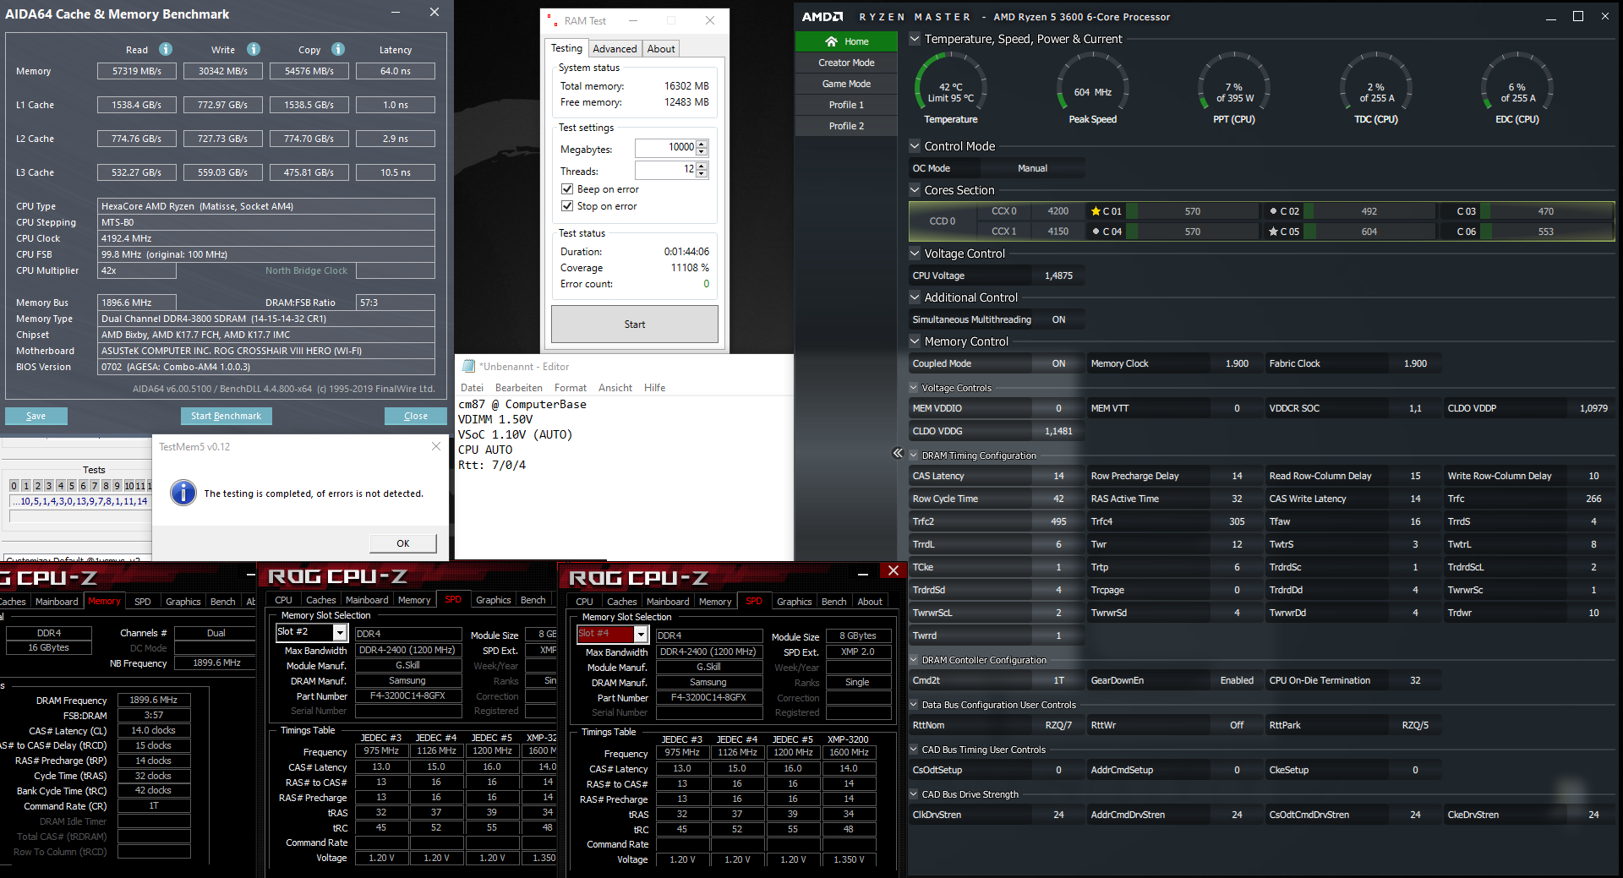Screen dimensions: 1623x878
Task: Collapse the Voltage Control section
Action: pyautogui.click(x=915, y=253)
